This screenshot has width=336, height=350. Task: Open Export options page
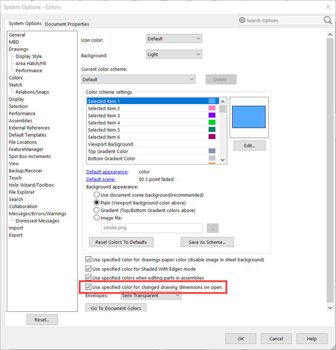tap(16, 235)
